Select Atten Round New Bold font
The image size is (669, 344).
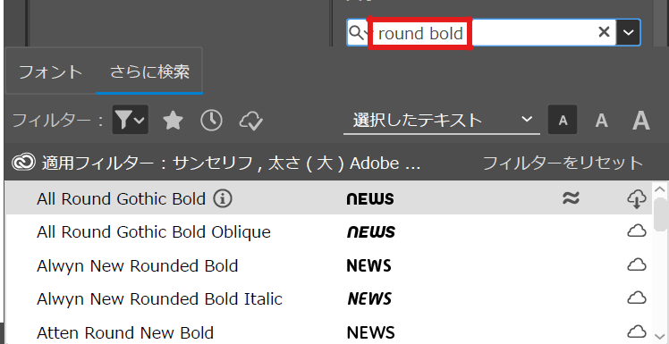[125, 332]
